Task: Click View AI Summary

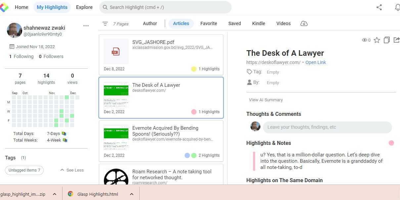Action: (x=266, y=100)
